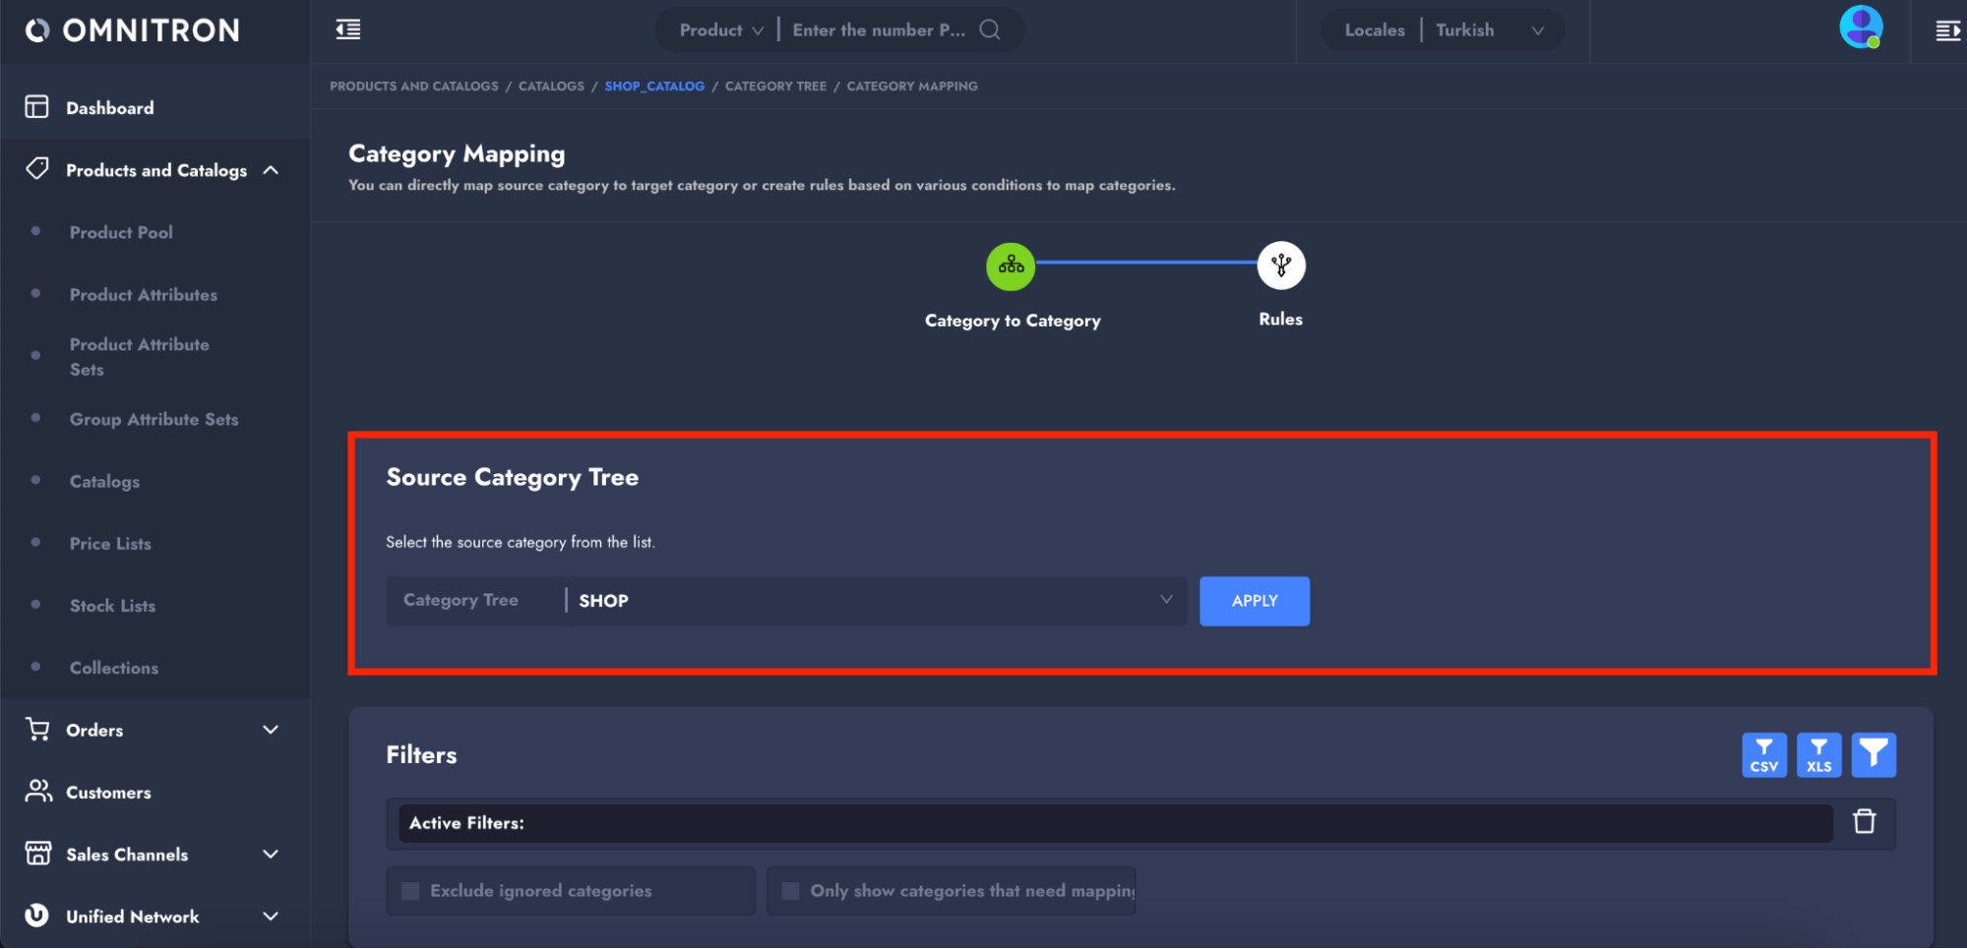
Task: Clear active filters with trash icon
Action: [1864, 822]
